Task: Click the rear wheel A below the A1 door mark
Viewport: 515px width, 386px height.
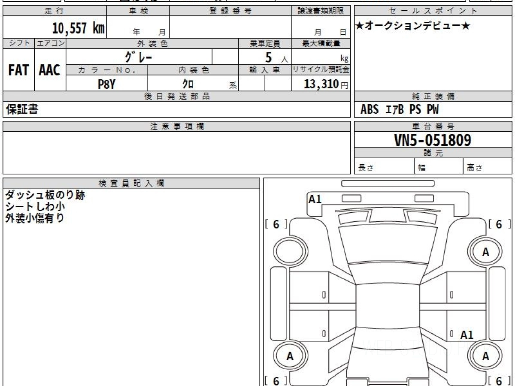Action: coord(486,356)
